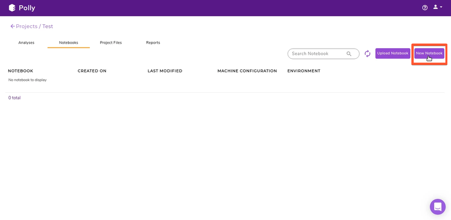Click the Upload Notebook button
Viewport: 451px width, 220px height.
click(393, 54)
